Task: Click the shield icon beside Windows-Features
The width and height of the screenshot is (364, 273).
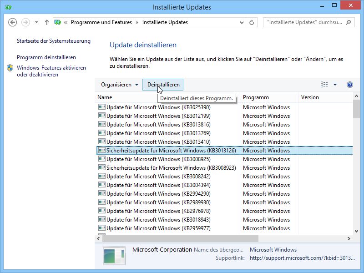Action: coord(10,68)
